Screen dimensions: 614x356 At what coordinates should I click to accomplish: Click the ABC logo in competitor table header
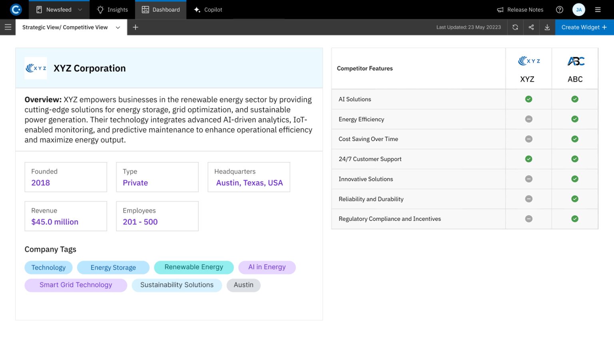tap(576, 61)
